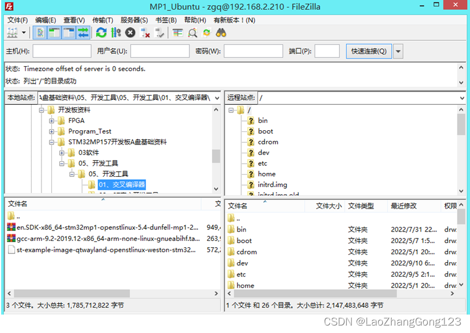470x333 pixels.
Task: Open Site Manager dropdown arrow
Action: click(24, 33)
